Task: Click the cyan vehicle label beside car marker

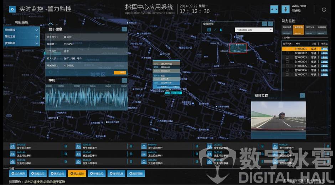Action: 176,93
